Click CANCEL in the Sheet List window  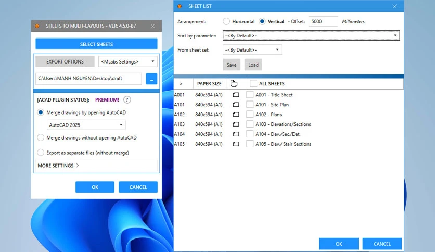[x=382, y=244]
